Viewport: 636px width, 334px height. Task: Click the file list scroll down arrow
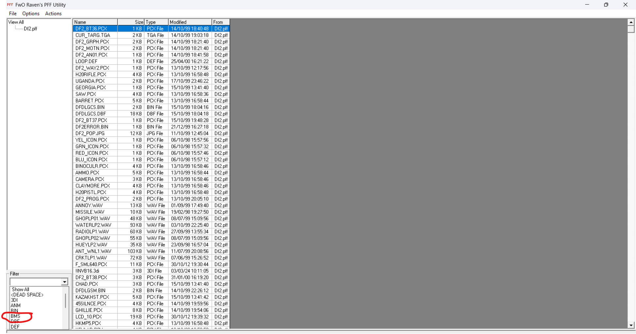631,325
